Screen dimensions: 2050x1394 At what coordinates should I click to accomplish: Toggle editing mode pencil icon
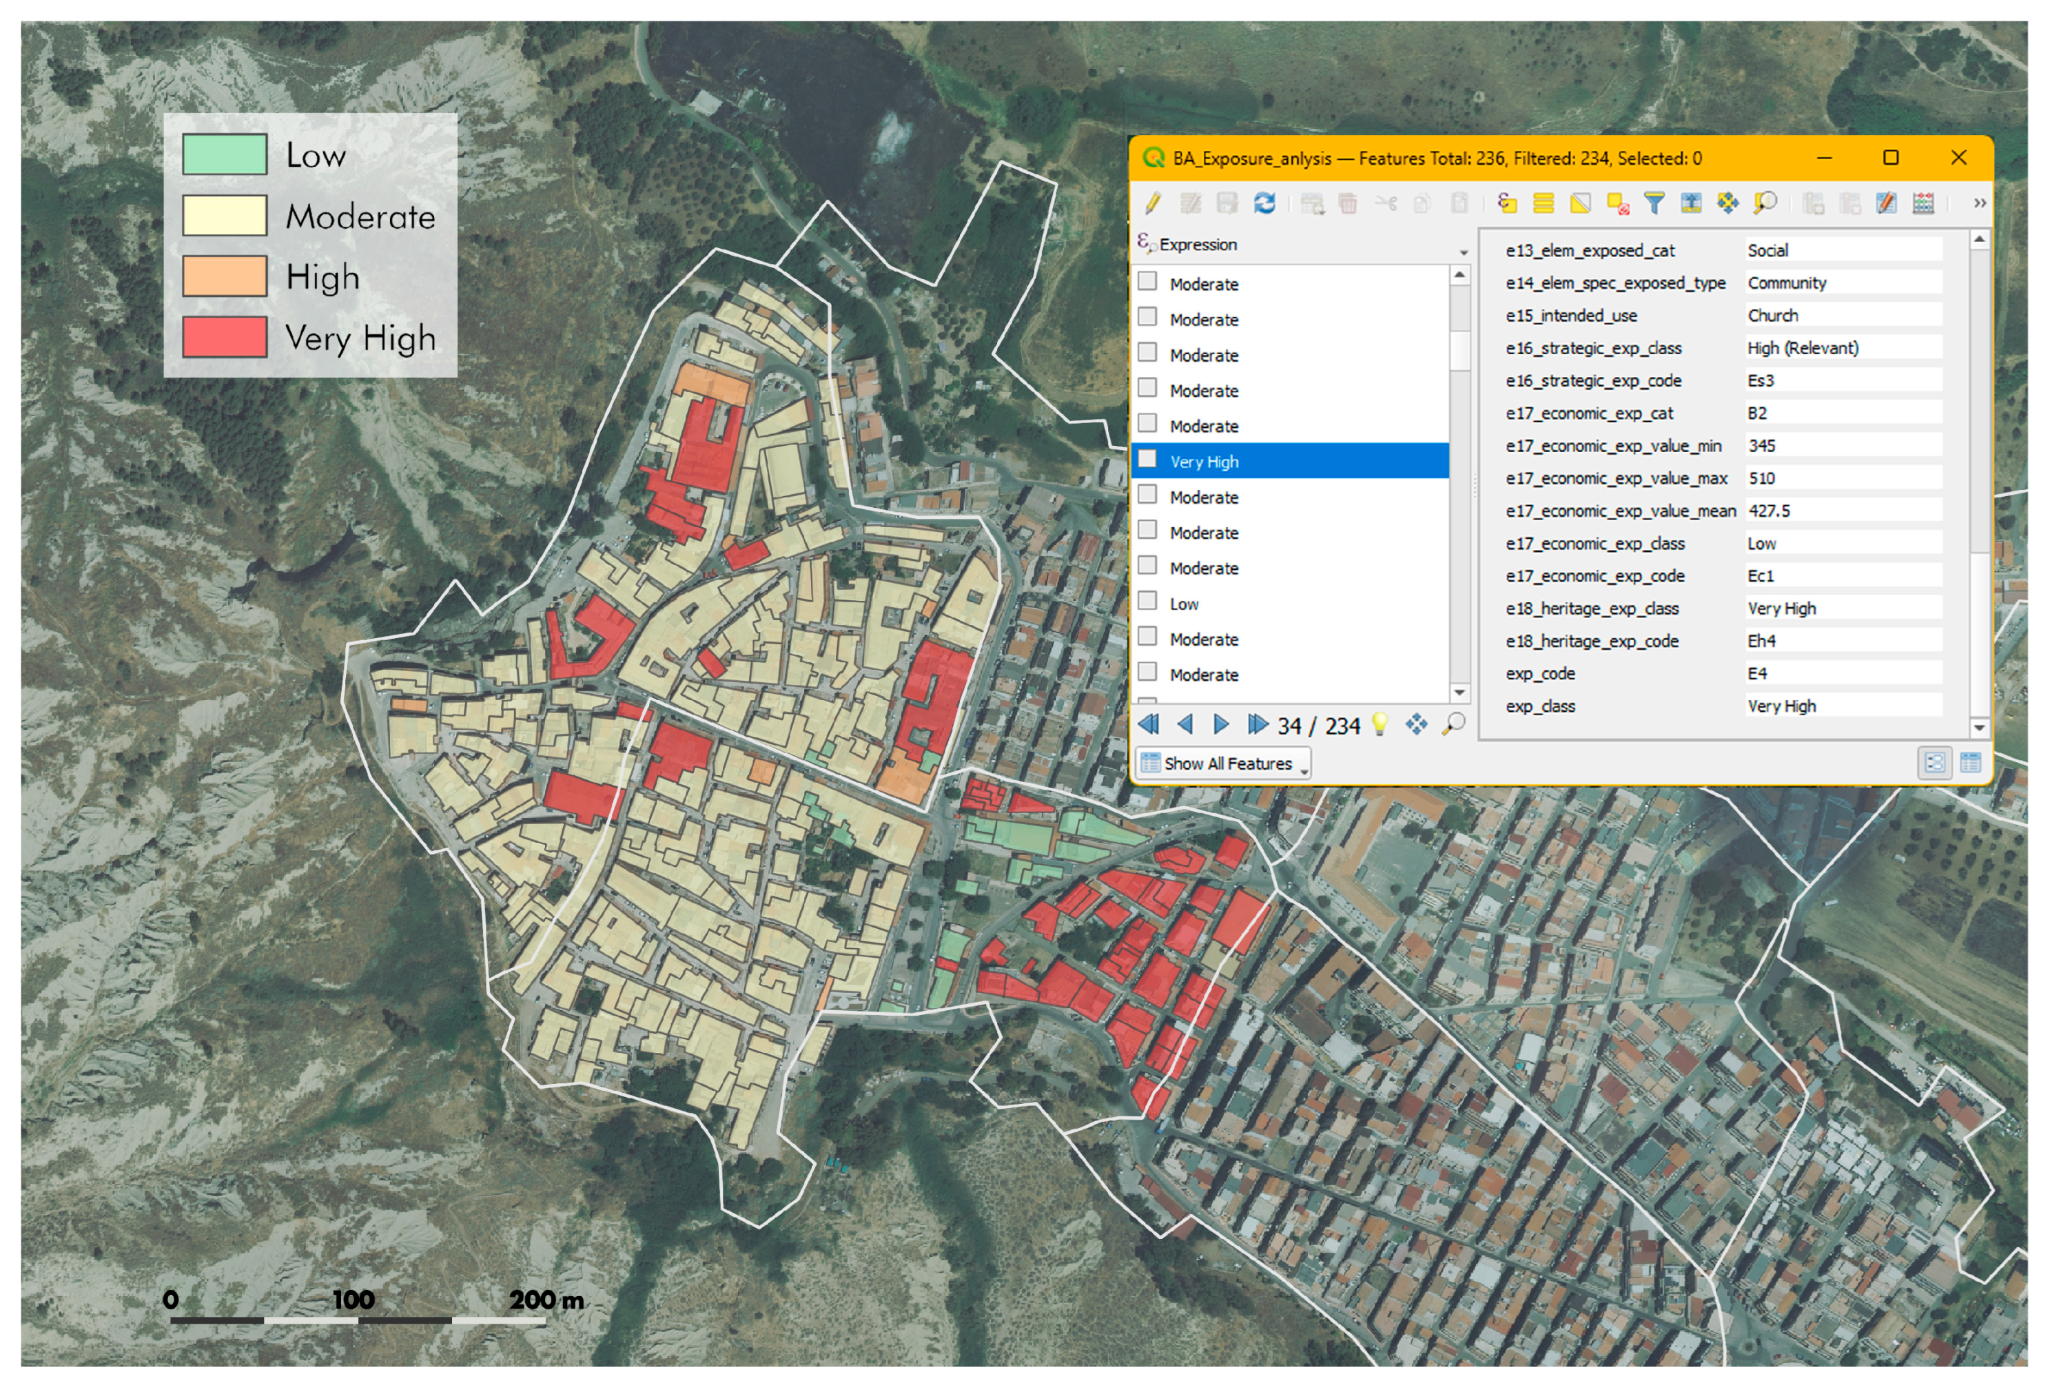1153,204
